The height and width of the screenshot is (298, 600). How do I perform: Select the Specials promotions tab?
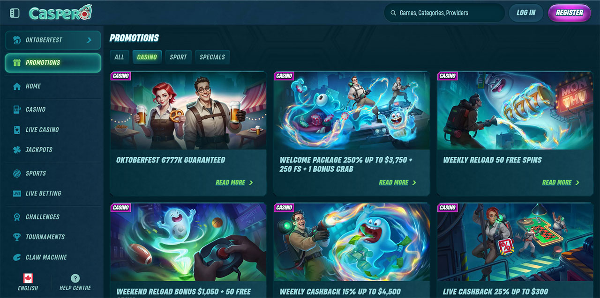click(x=212, y=57)
